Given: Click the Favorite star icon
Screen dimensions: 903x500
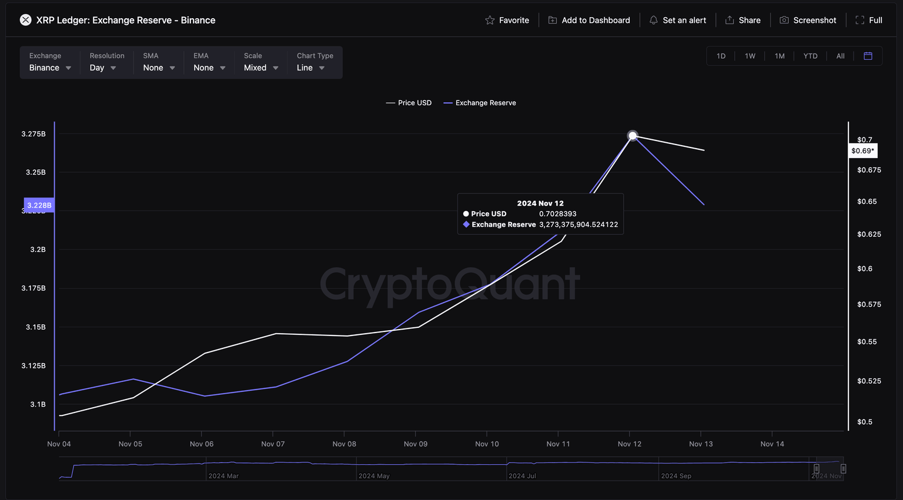Looking at the screenshot, I should pyautogui.click(x=490, y=20).
